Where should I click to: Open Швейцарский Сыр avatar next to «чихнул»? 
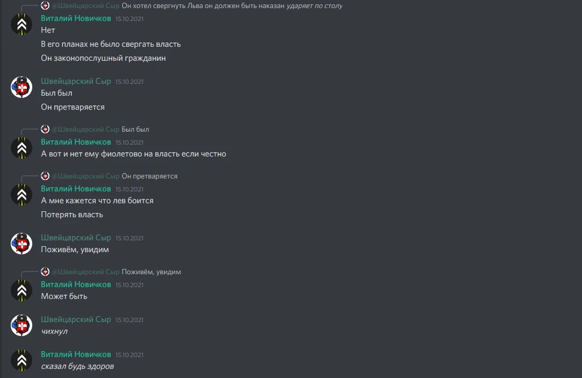click(21, 325)
